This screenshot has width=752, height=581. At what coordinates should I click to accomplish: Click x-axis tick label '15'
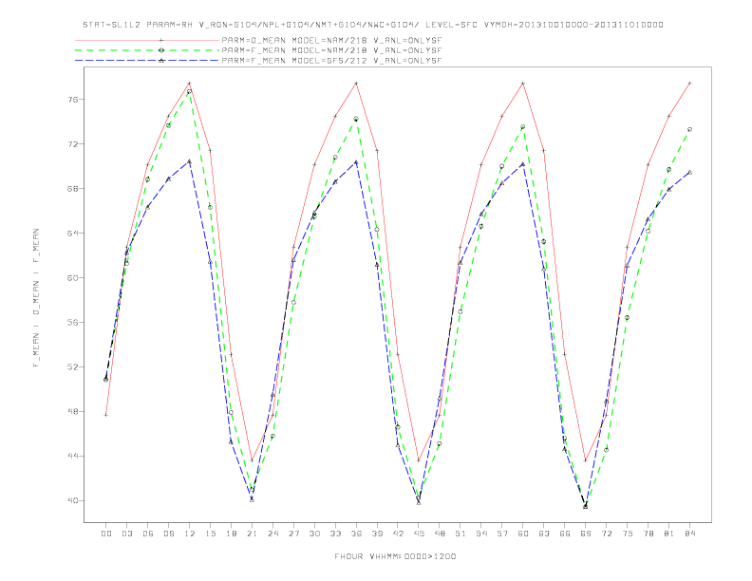tap(210, 534)
